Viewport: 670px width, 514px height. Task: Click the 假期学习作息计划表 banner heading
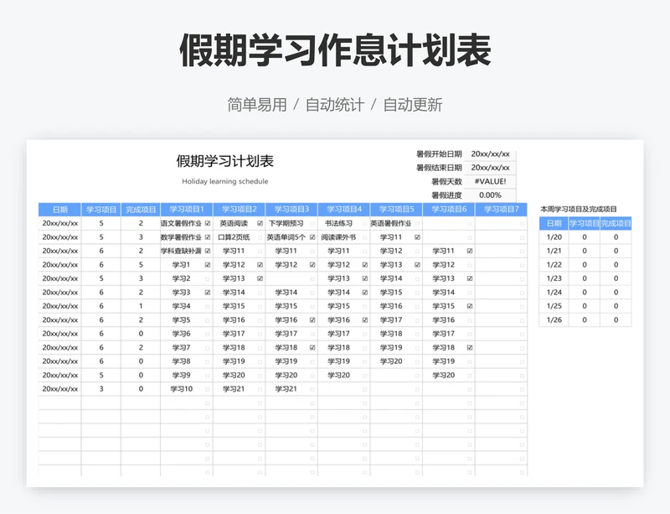(x=335, y=50)
